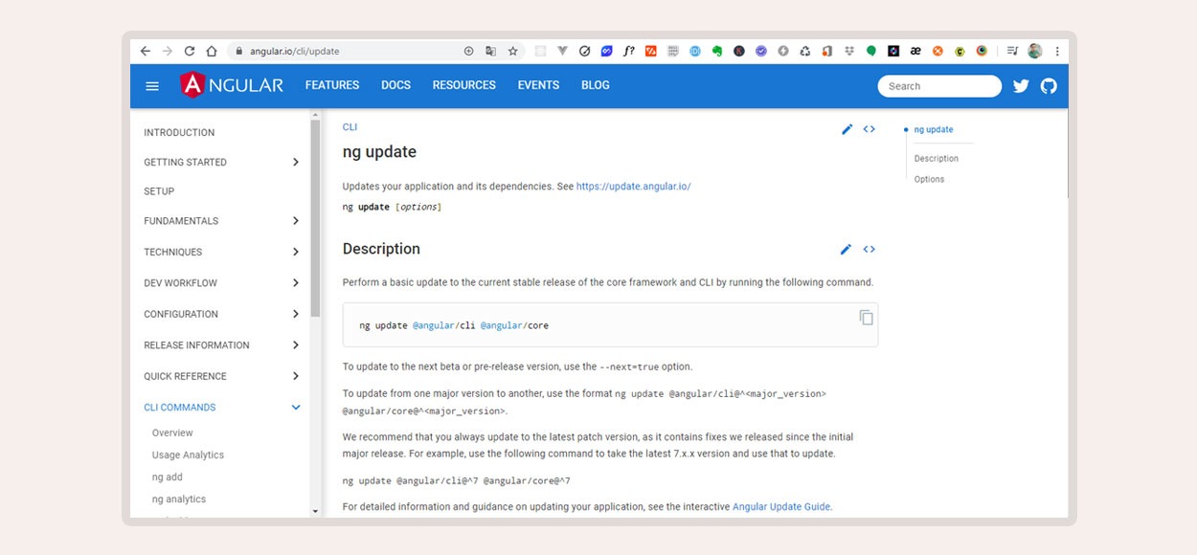Open the hamburger navigation menu
Screen dimensions: 1197x555
coord(152,86)
